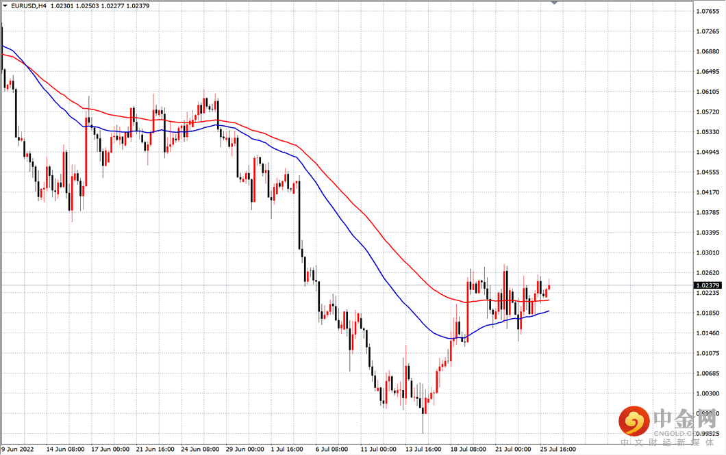Click the 1.05720 price axis label
The width and height of the screenshot is (726, 455).
[708, 112]
